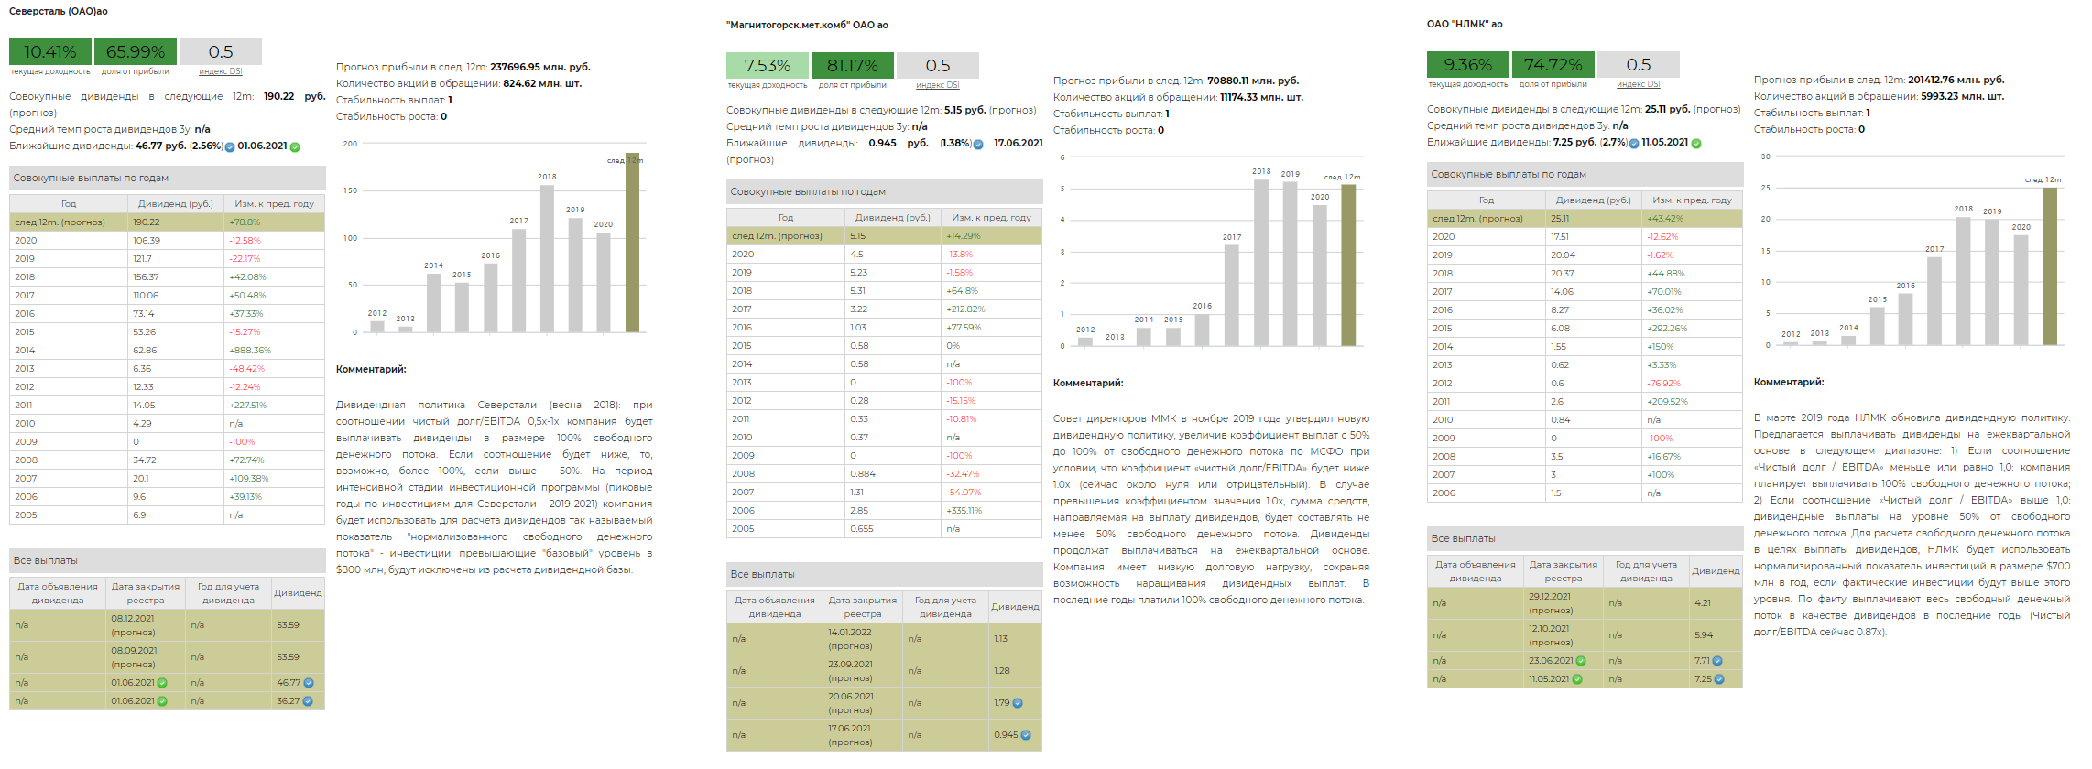Click 14.01.2022 (прогноз) date in Магнитогорск payouts
This screenshot has height=769, width=2092.
(x=851, y=639)
